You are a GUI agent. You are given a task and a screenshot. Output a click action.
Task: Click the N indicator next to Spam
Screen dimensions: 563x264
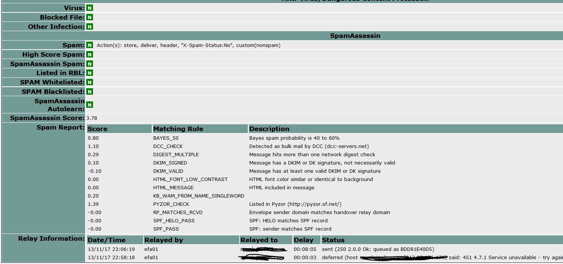(89, 45)
